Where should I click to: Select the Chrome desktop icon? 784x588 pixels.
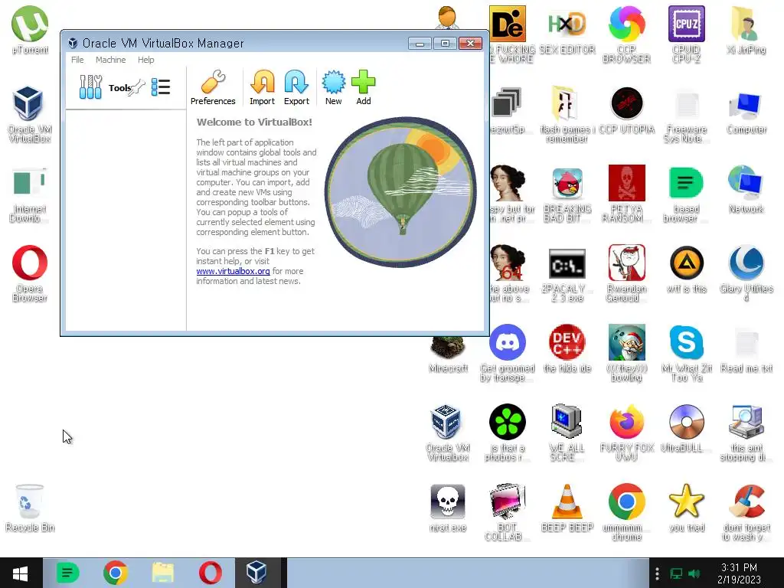point(626,512)
